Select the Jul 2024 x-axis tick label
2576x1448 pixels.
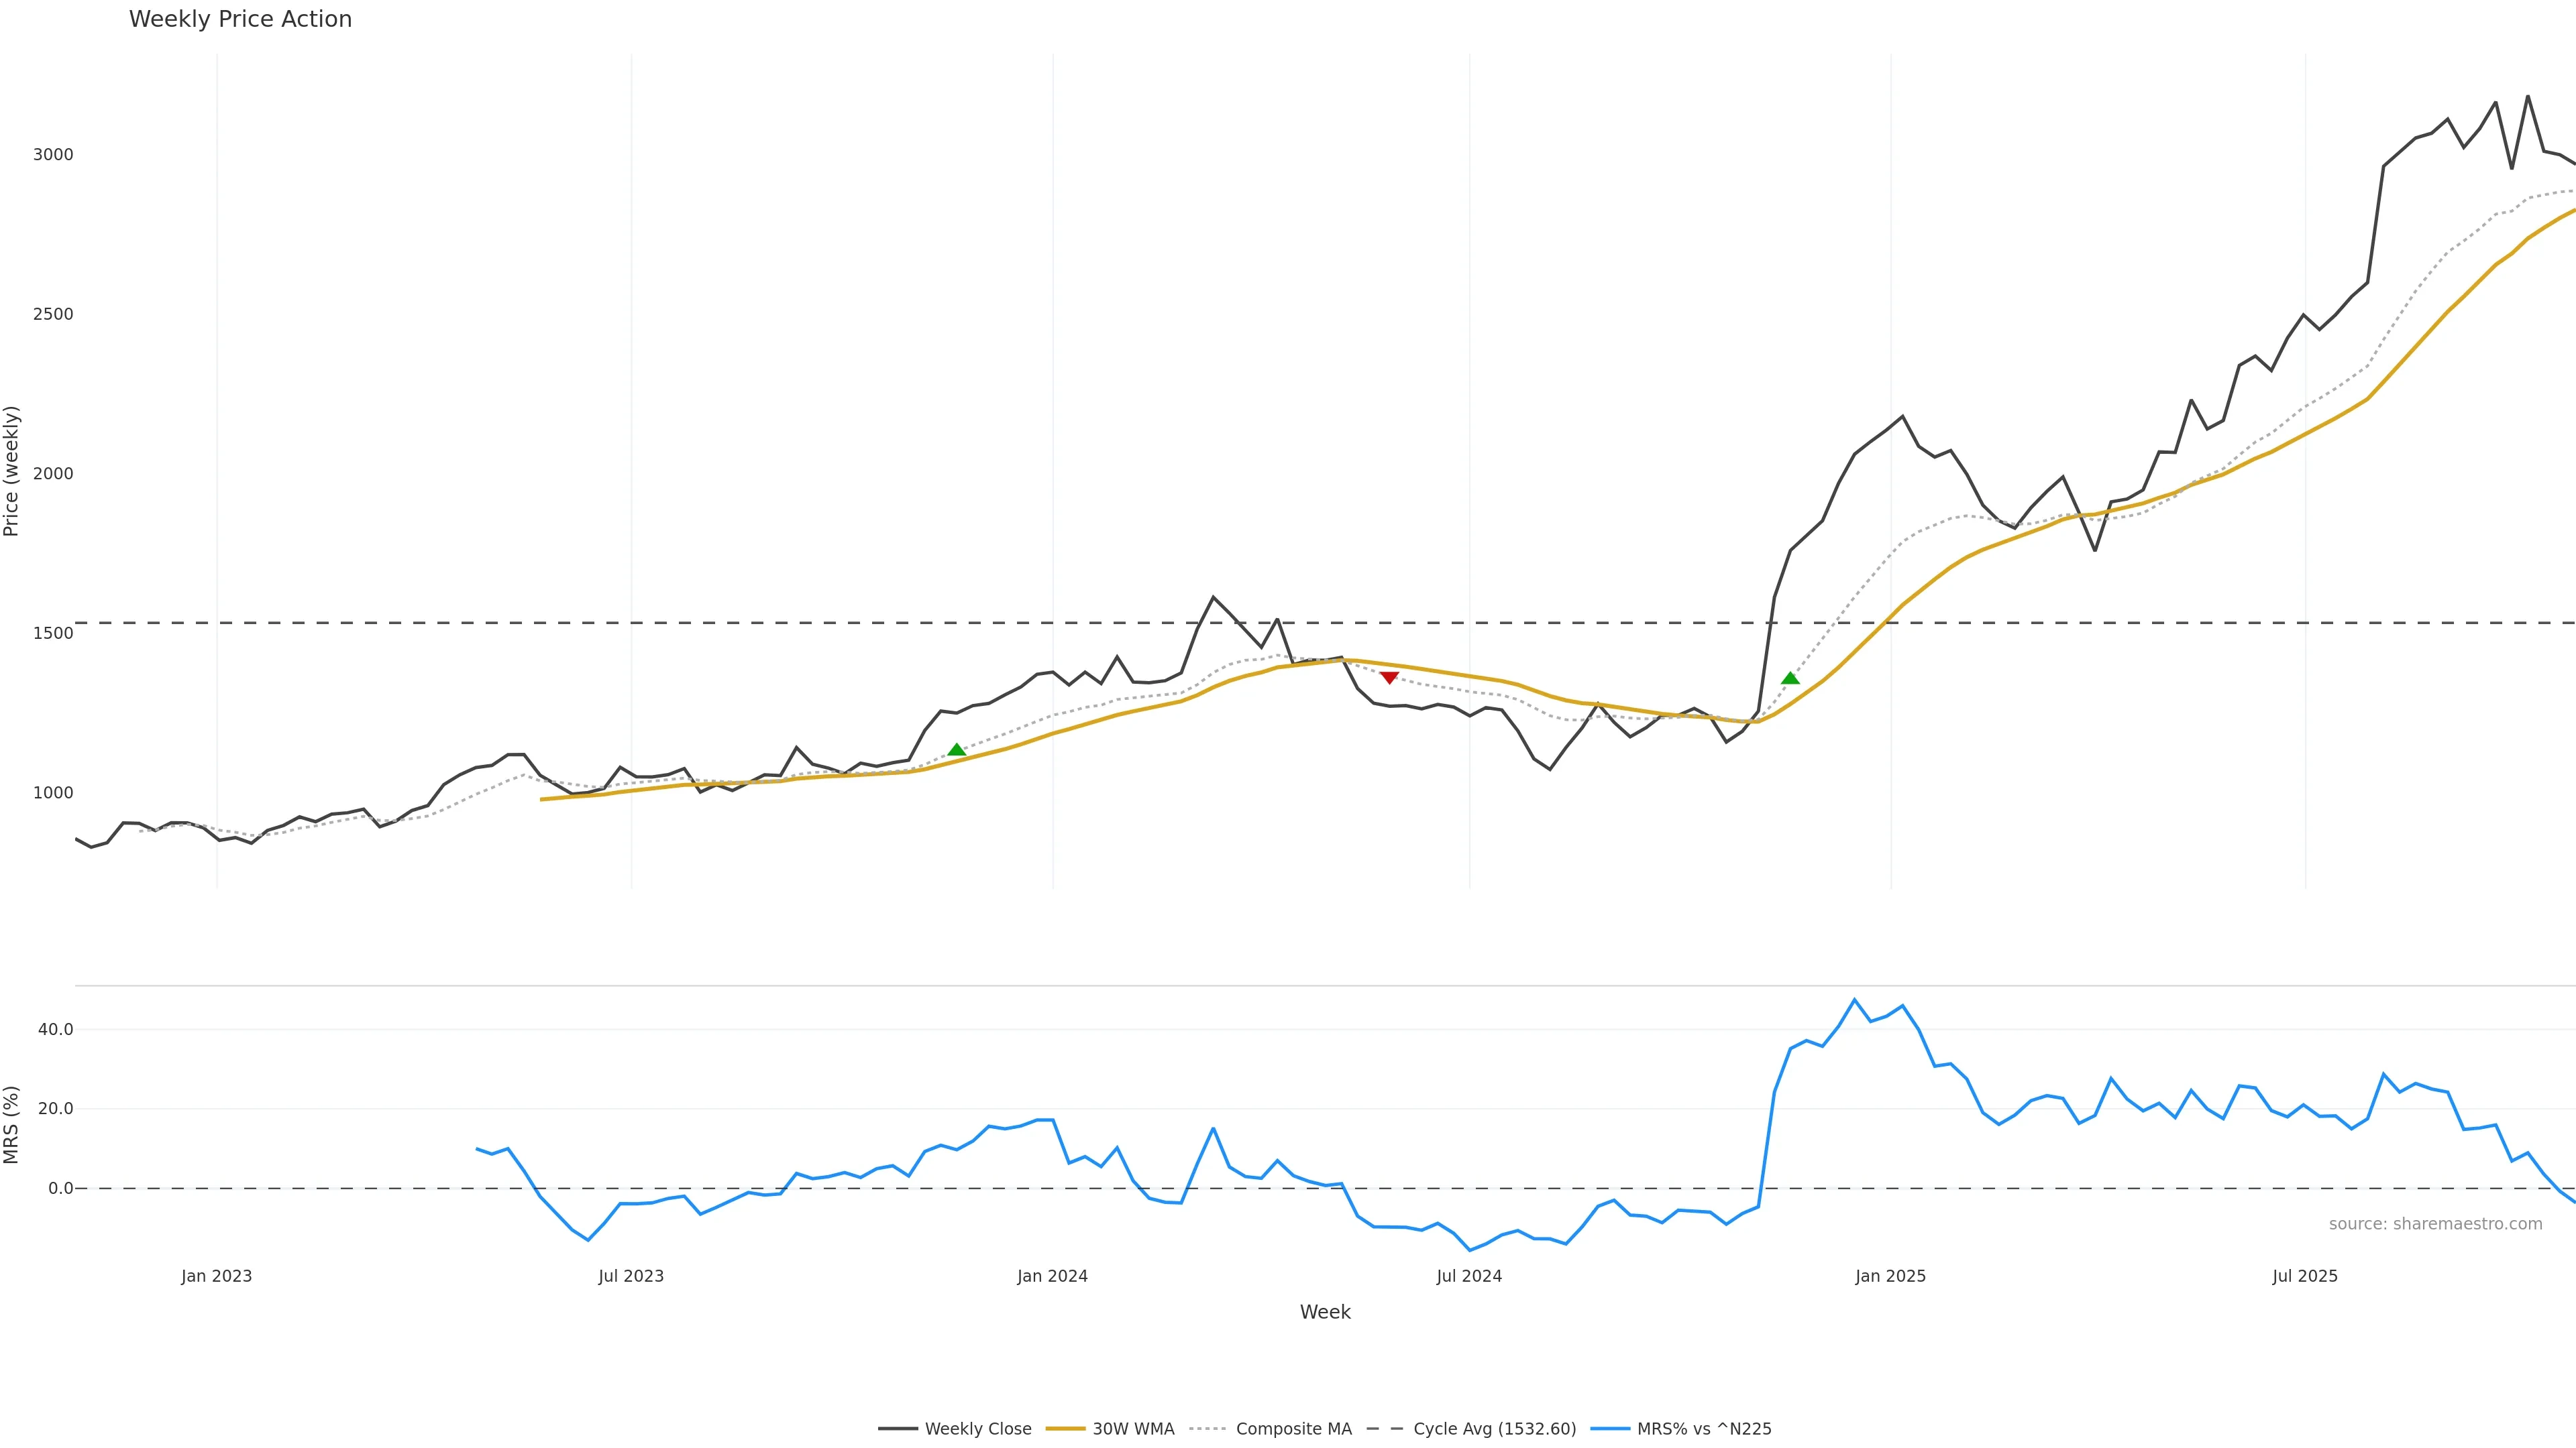pos(1469,1276)
